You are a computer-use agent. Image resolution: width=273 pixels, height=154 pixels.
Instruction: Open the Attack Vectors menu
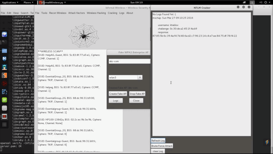77,13
